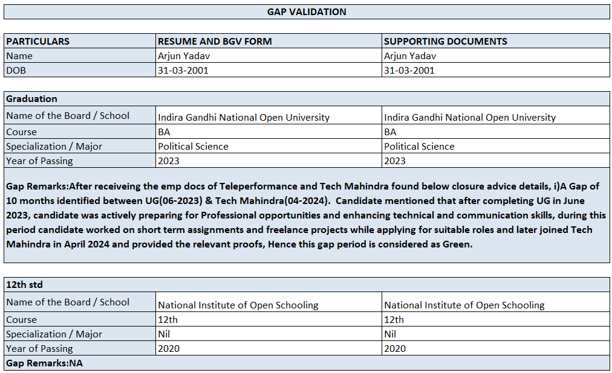Screen dimensions: 612x373
Task: Click the SUPPORTING DOCUMENTS column header
Action: pos(446,42)
